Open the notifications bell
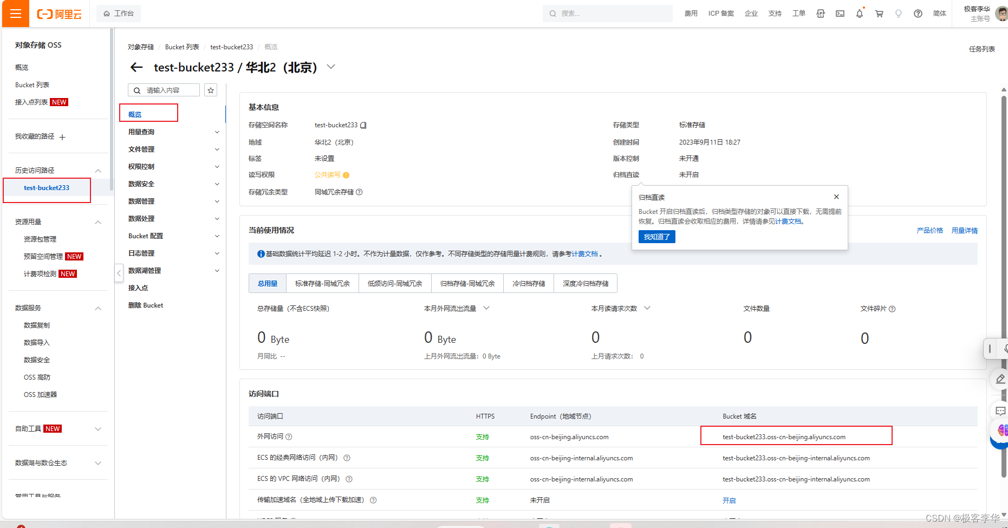The height and width of the screenshot is (528, 1008). pyautogui.click(x=860, y=14)
